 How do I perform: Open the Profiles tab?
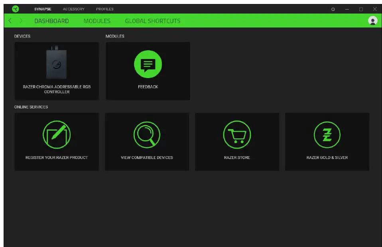pyautogui.click(x=104, y=9)
